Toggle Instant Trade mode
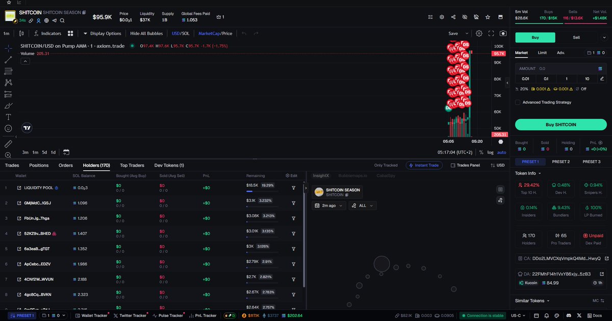The height and width of the screenshot is (321, 612). click(x=424, y=165)
